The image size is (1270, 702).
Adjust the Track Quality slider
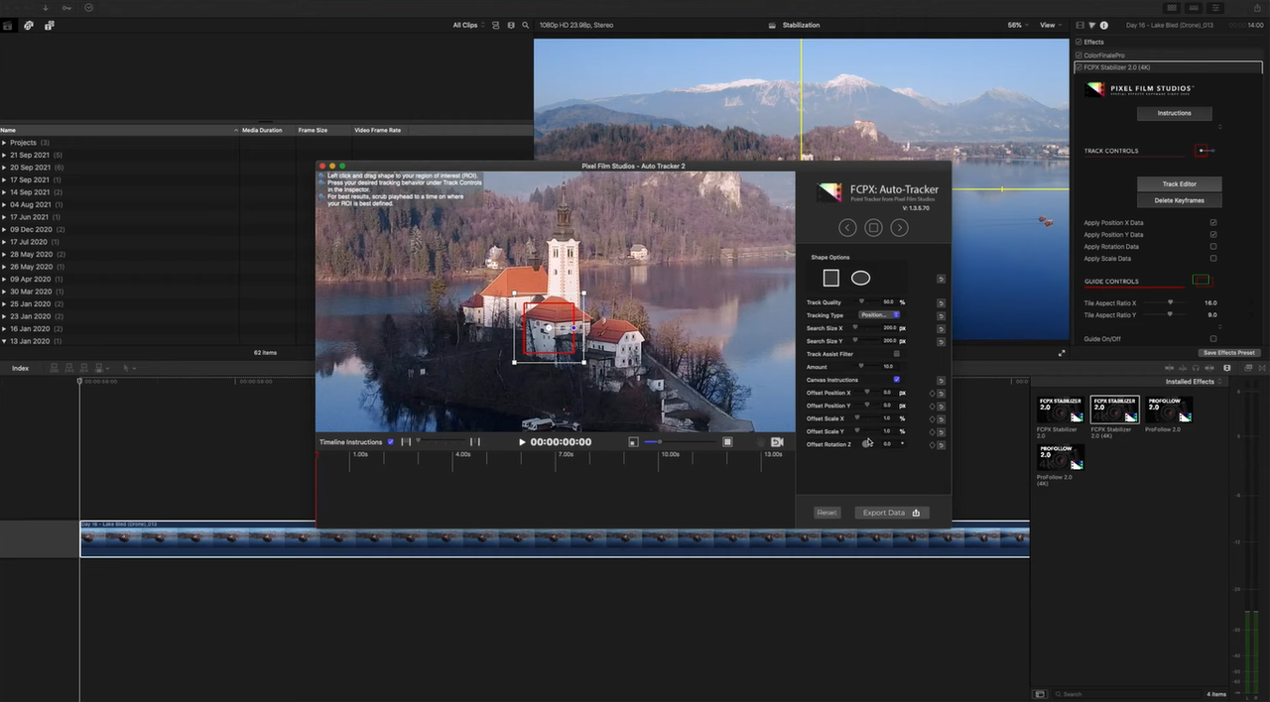[x=862, y=301]
